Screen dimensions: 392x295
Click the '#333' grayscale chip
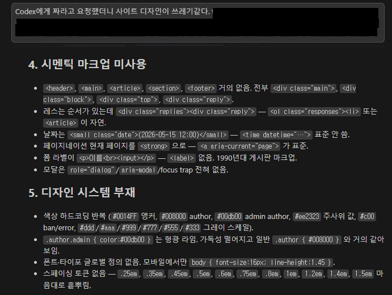click(192, 228)
